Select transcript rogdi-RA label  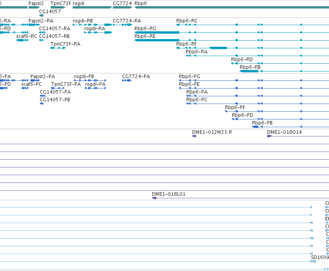coord(95,29)
